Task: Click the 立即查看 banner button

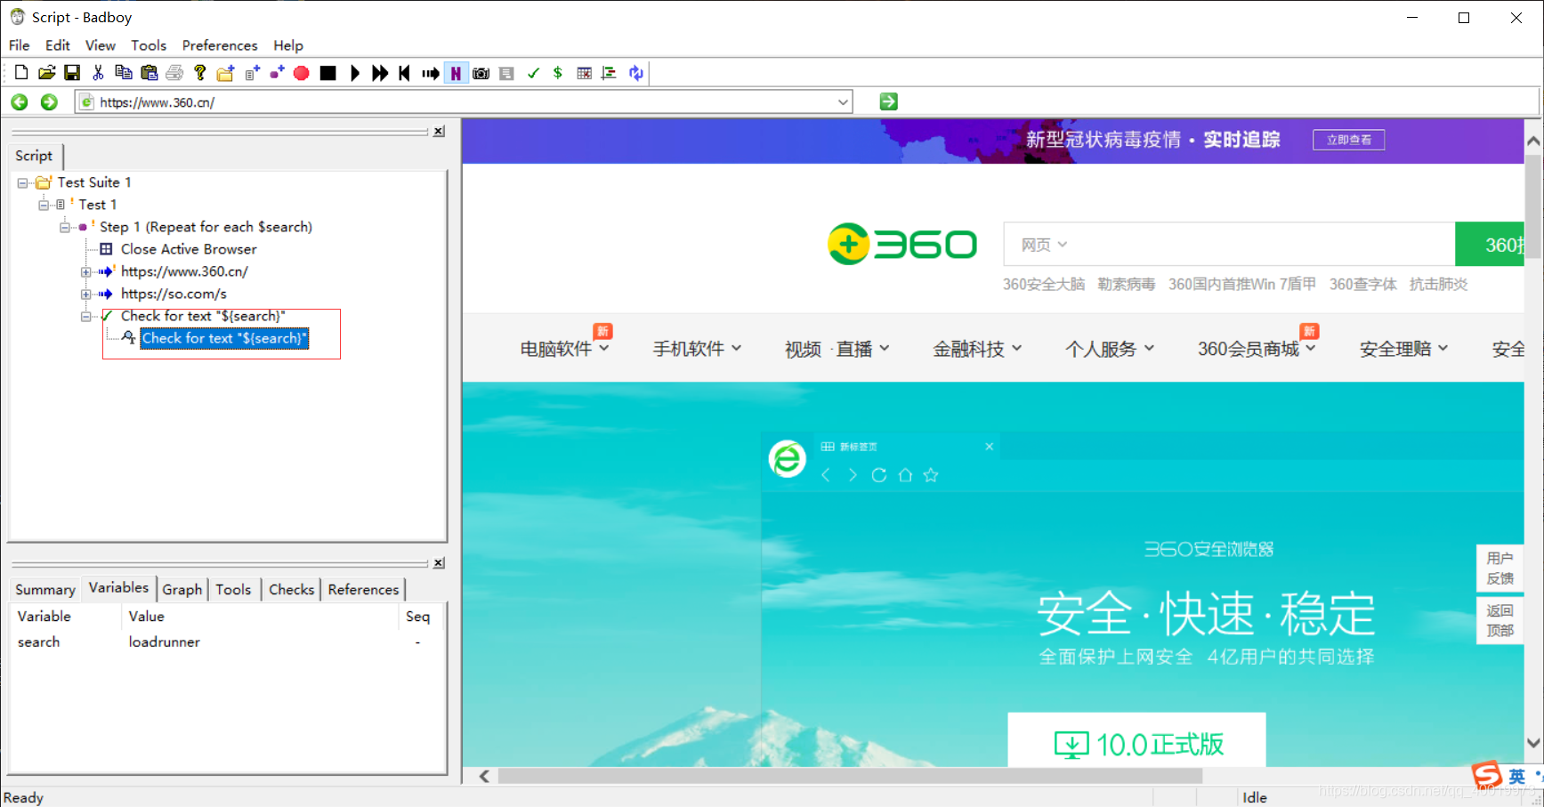Action: (x=1348, y=140)
